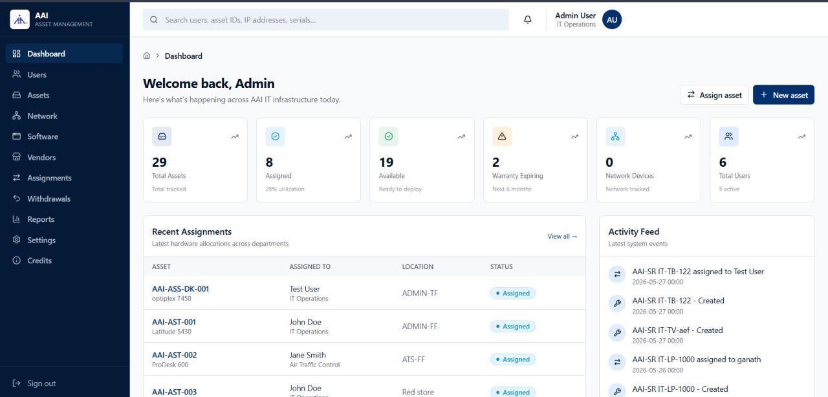Click Network Devices card icon
Viewport: 828px width, 397px height.
615,136
